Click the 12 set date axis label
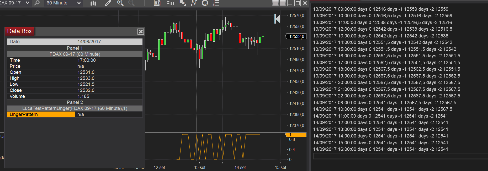Screen dimensions: 488x171 (x=159, y=167)
